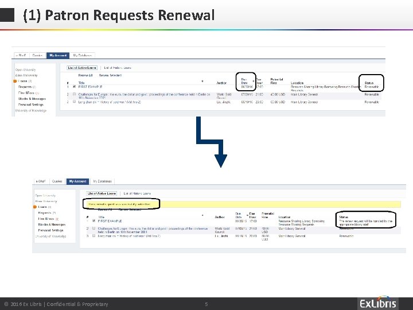
Task: Select Alma University in bottom screenshot sidebar
Action: [x=46, y=201]
